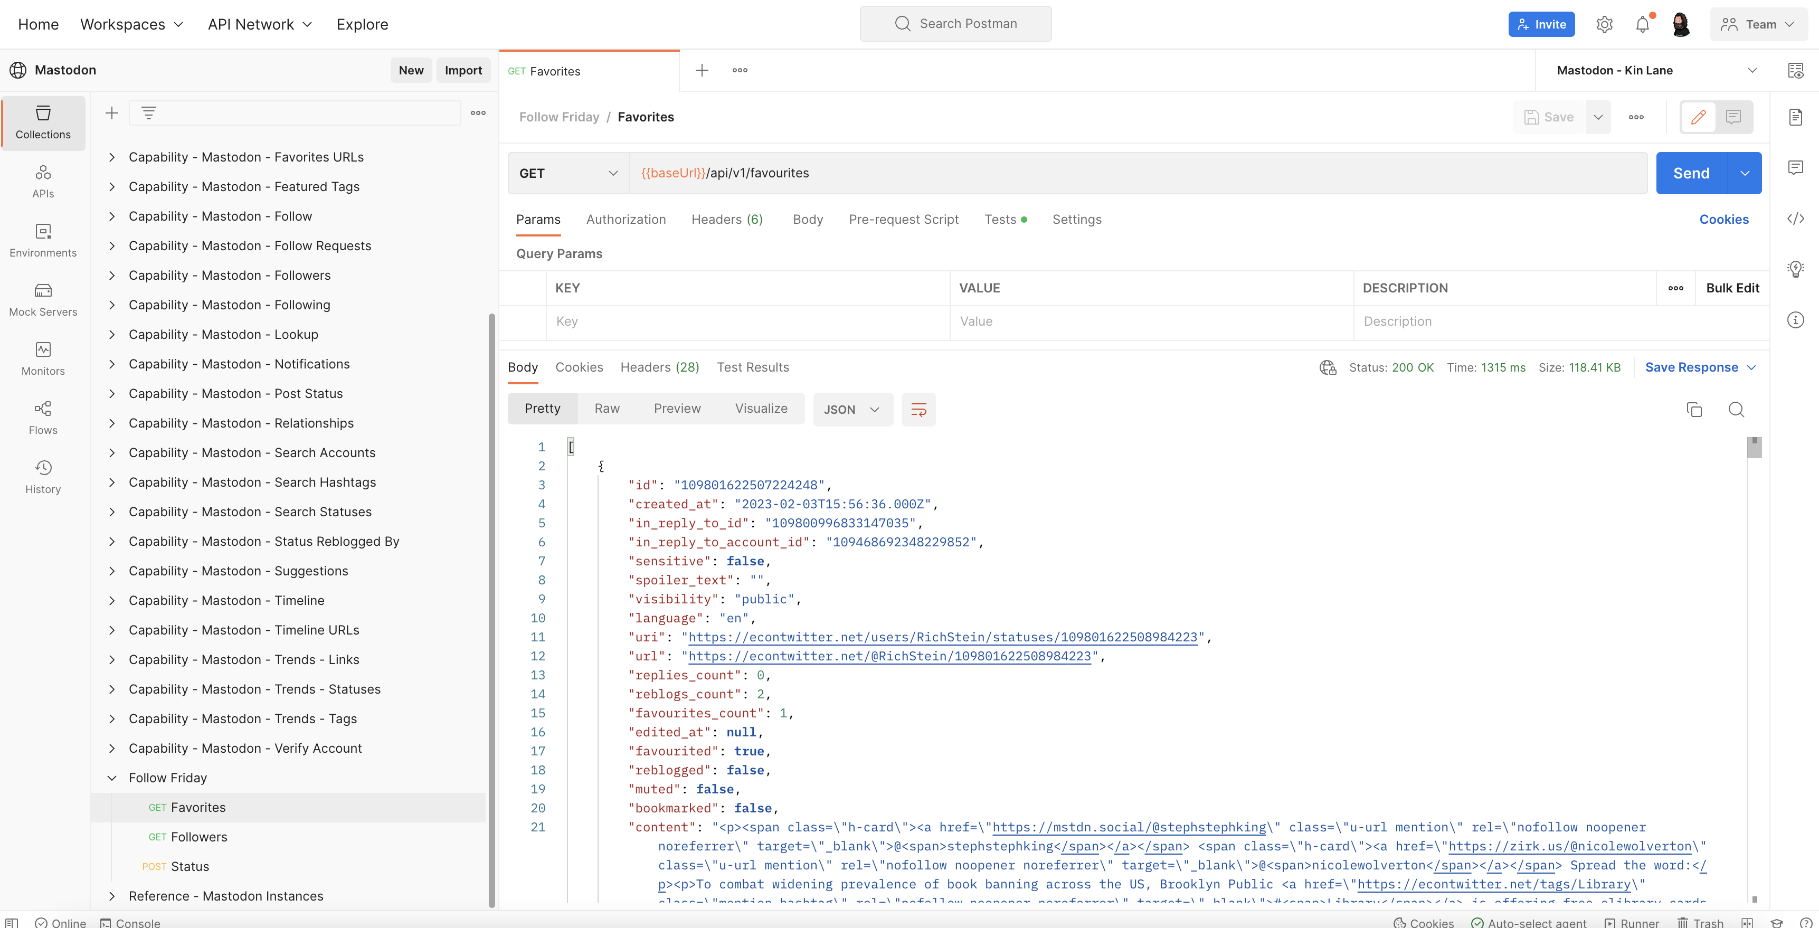Open a new request tab
This screenshot has height=928, width=1819.
click(x=701, y=70)
